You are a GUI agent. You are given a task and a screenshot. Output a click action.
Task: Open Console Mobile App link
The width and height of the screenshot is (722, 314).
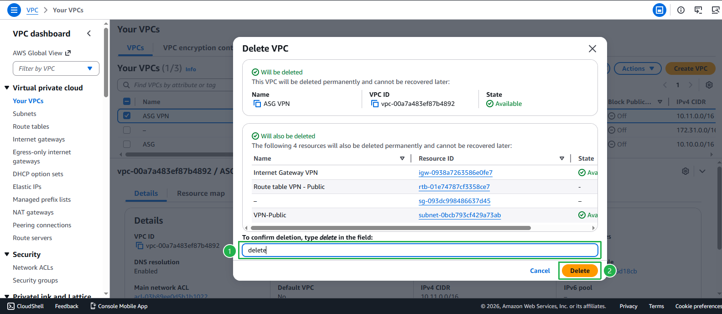119,306
